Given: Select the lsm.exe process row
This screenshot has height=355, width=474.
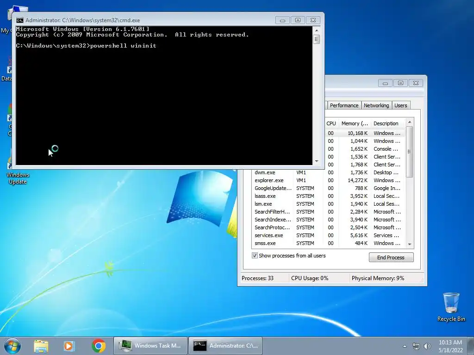Looking at the screenshot, I should 328,204.
